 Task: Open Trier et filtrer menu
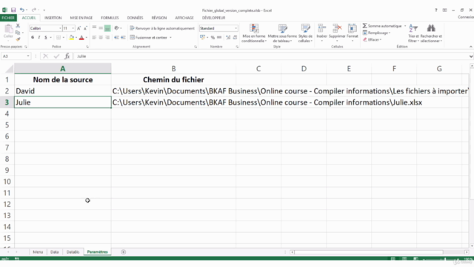click(x=413, y=33)
